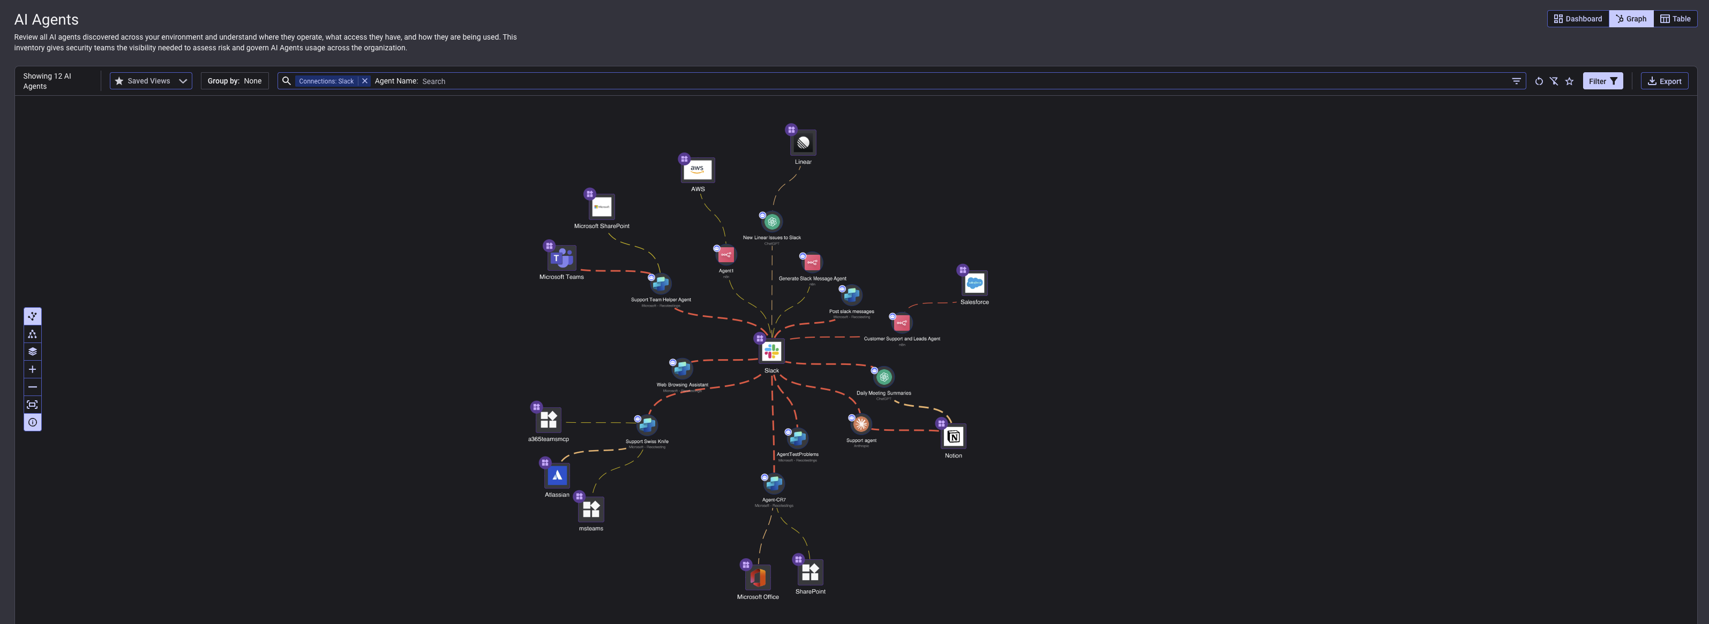The image size is (1709, 624).
Task: Zoom out of the graph
Action: point(32,387)
